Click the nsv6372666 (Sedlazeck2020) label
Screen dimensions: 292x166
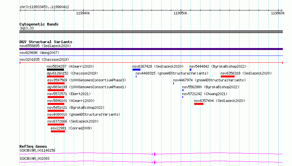(x=73, y=121)
